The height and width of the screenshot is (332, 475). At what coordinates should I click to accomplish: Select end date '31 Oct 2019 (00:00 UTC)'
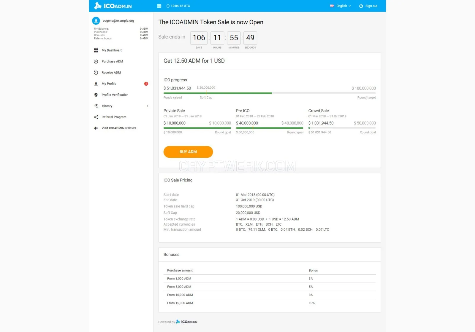coord(255,200)
